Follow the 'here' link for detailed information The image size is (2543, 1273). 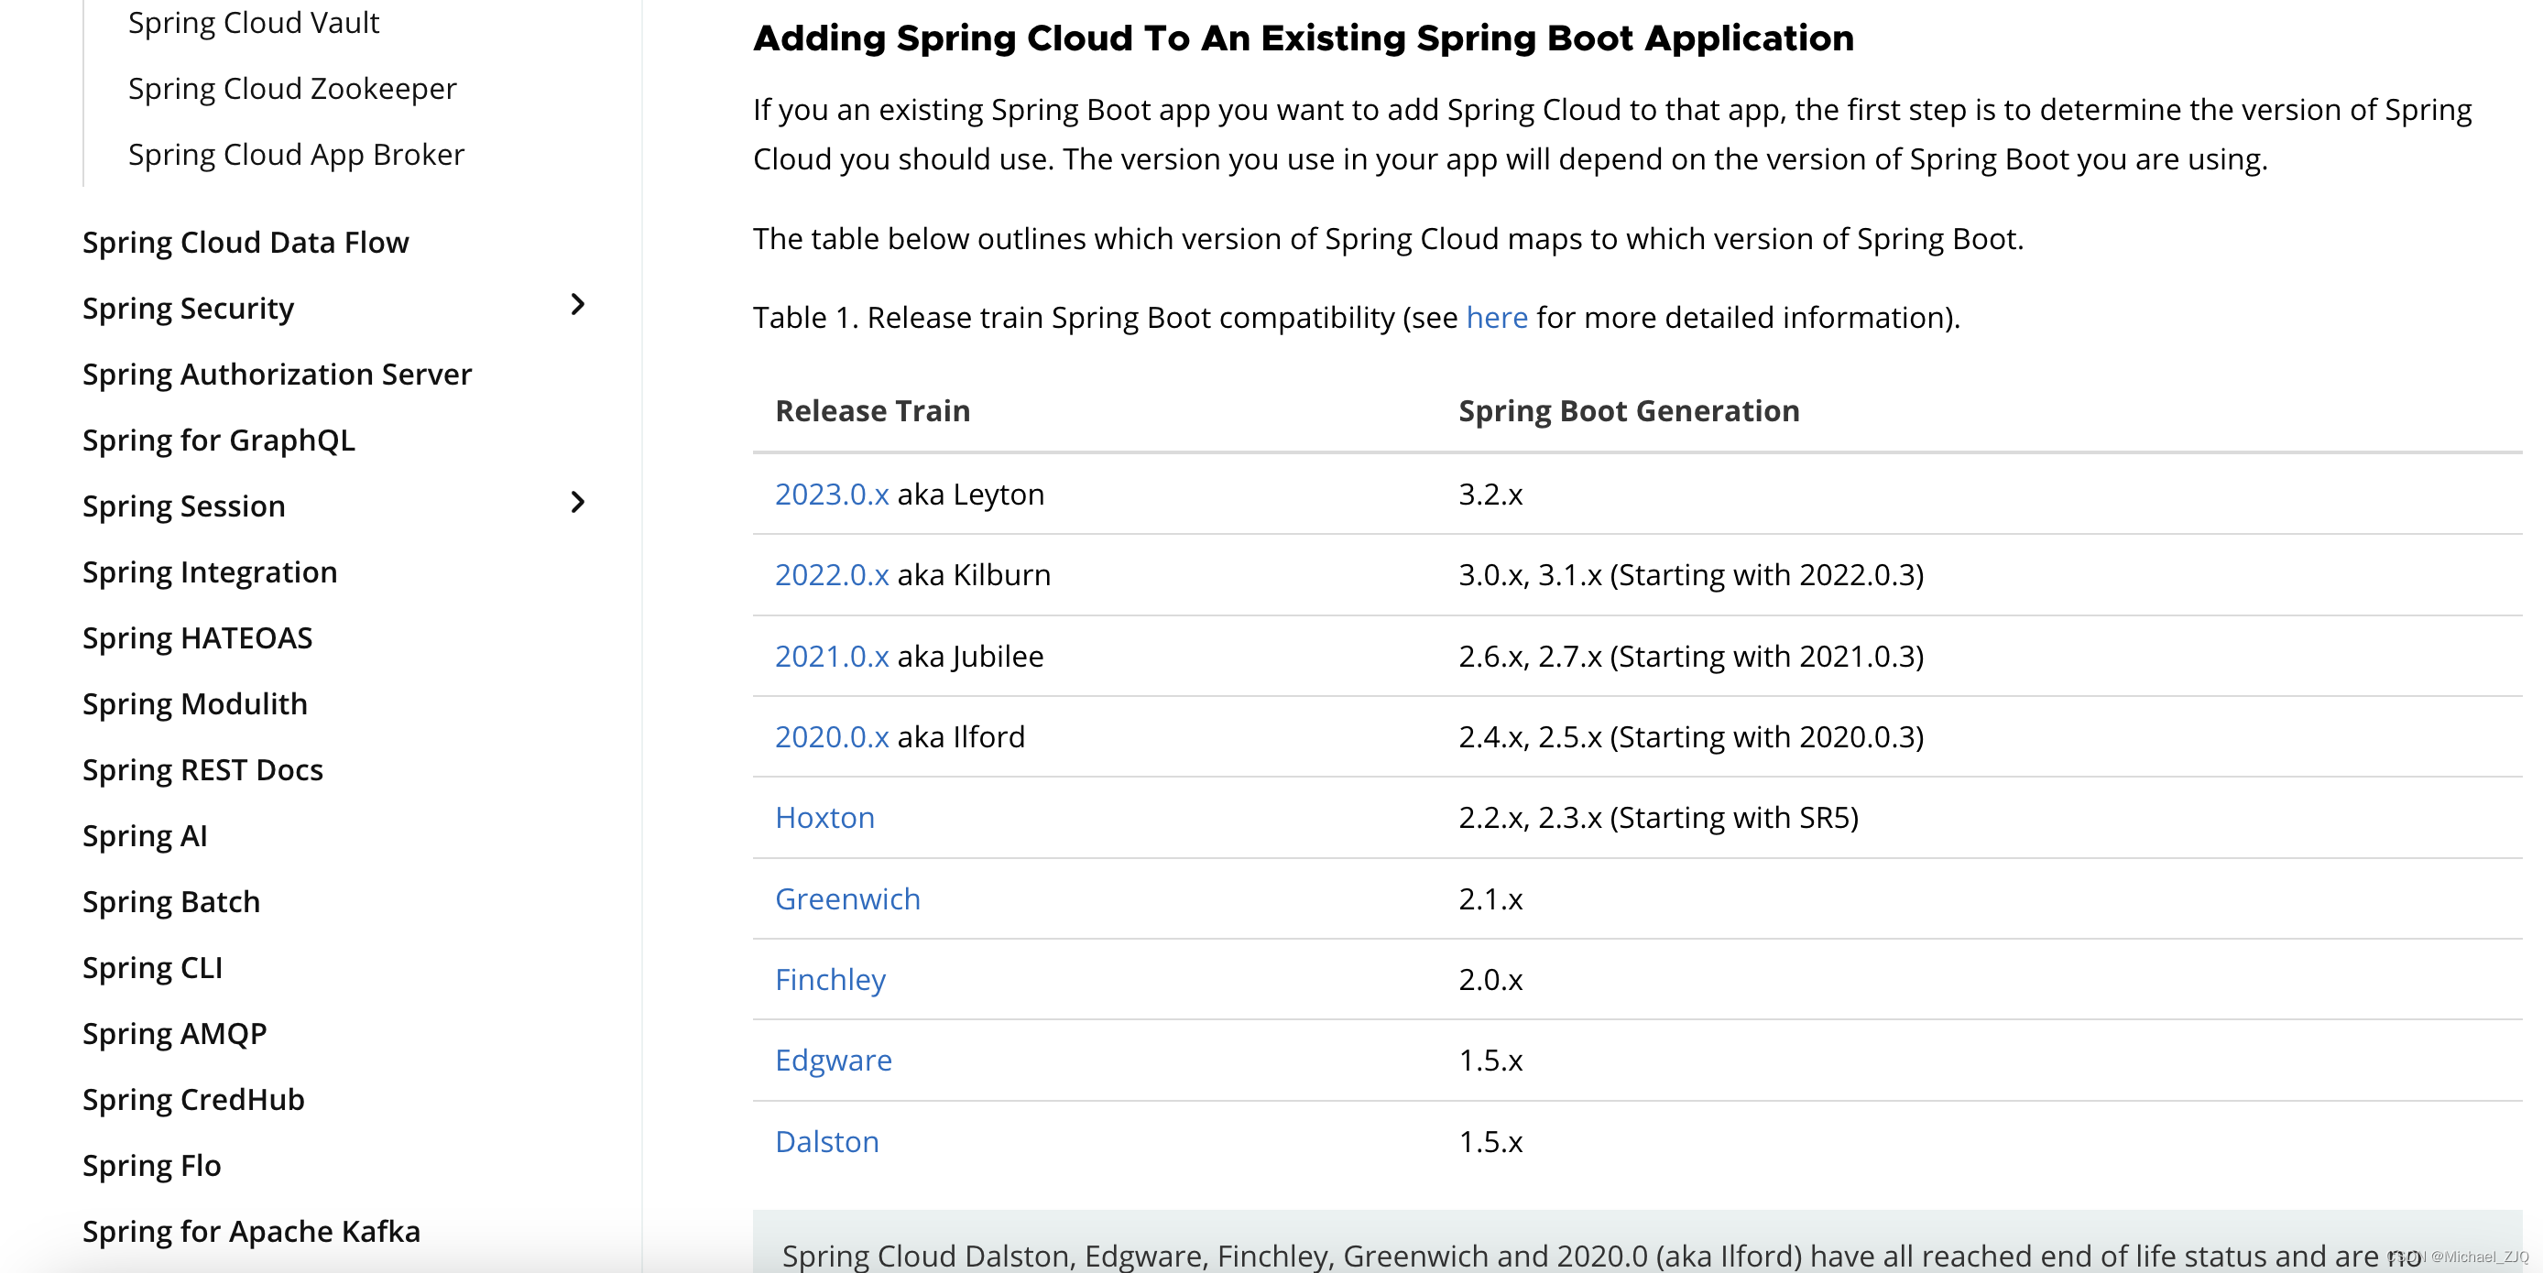click(1497, 318)
